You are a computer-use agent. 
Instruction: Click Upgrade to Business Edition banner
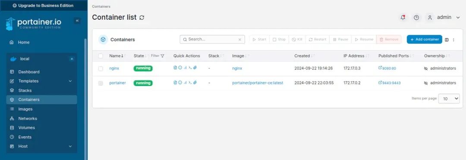click(43, 5)
